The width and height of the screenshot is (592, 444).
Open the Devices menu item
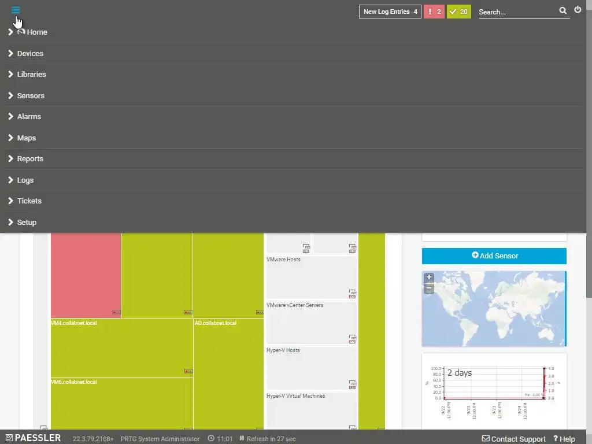30,54
